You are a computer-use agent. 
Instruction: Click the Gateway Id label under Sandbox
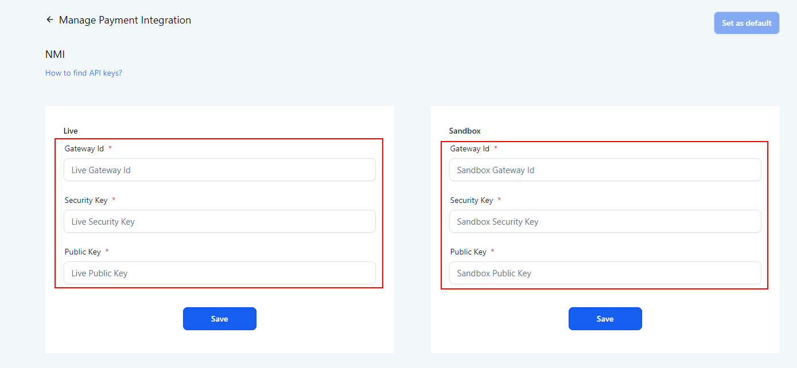(469, 149)
